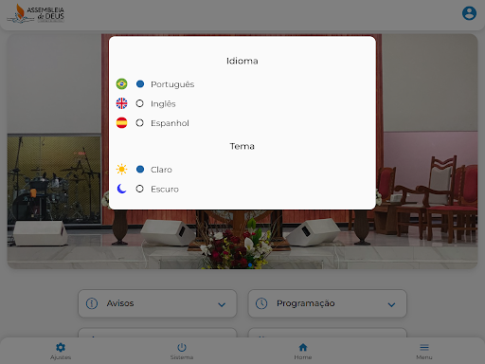This screenshot has width=485, height=364.
Task: Open the user profile icon
Action: coord(469,13)
